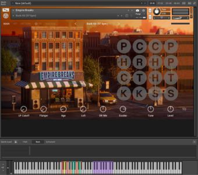This screenshot has height=175, width=198.
Task: Trigger the top-left P pad
Action: coord(124,46)
